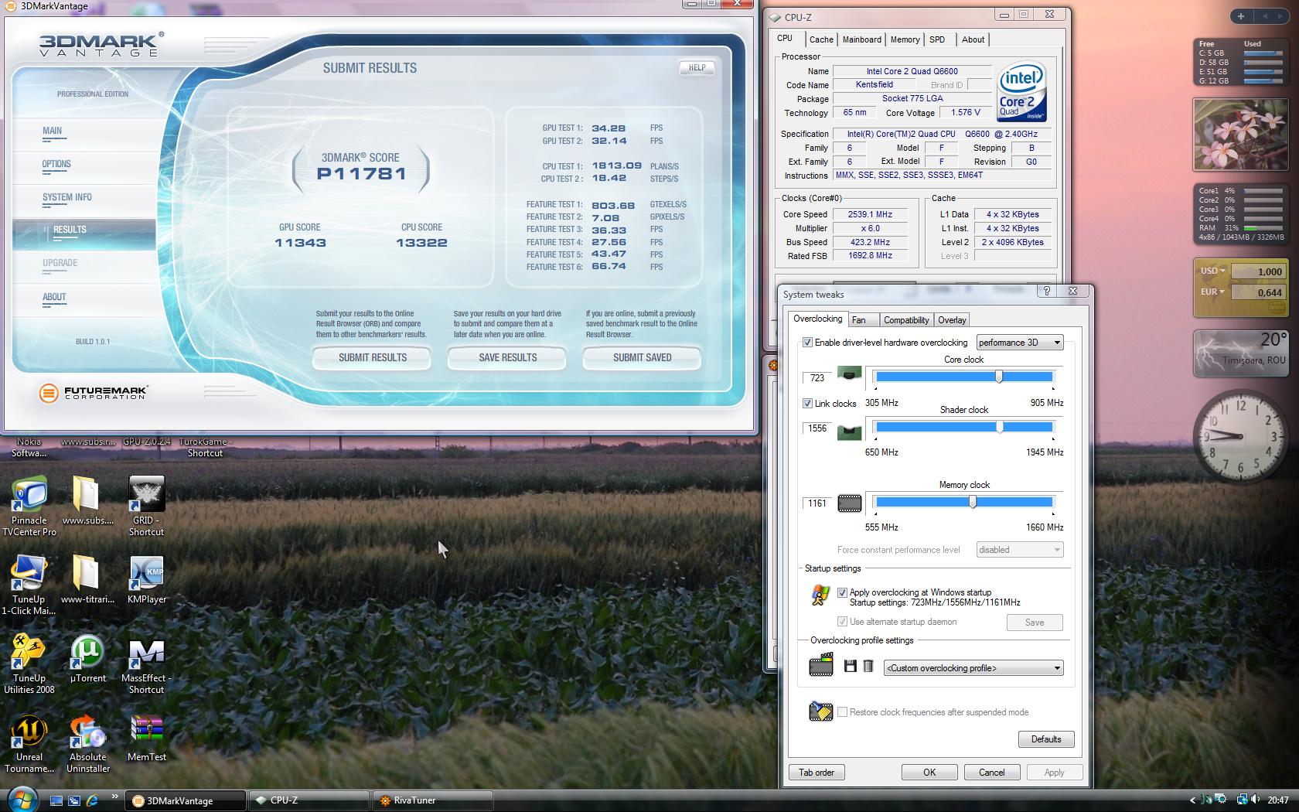Open the performance 3D dropdown
Image resolution: width=1299 pixels, height=812 pixels.
[1020, 343]
